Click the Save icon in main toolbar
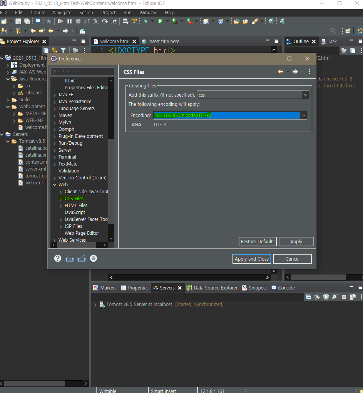The image size is (363, 393). [18, 21]
